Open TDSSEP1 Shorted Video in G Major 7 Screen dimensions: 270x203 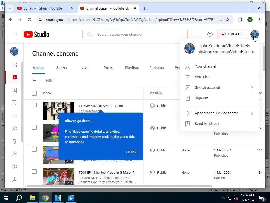point(107,172)
